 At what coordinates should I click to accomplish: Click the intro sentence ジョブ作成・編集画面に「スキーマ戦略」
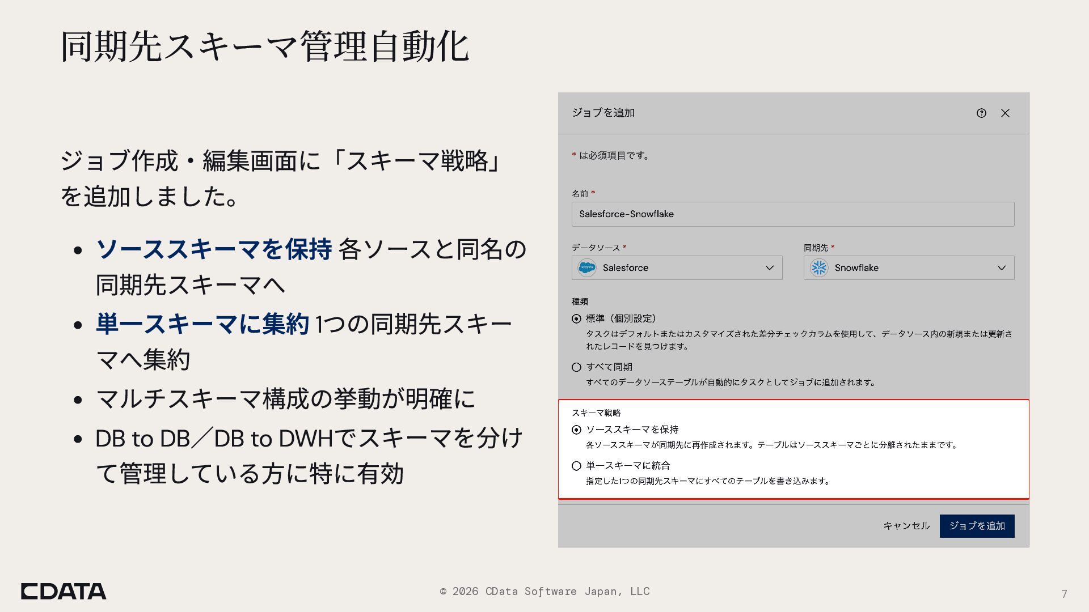pos(281,178)
